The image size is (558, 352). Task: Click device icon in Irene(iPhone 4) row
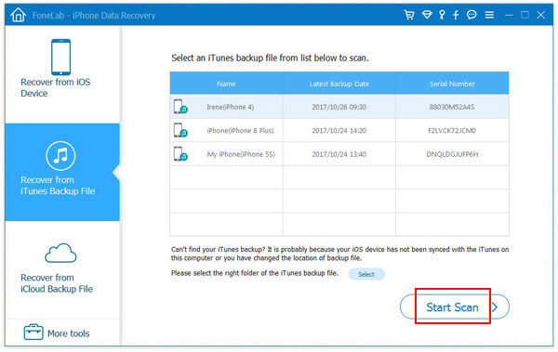(180, 107)
